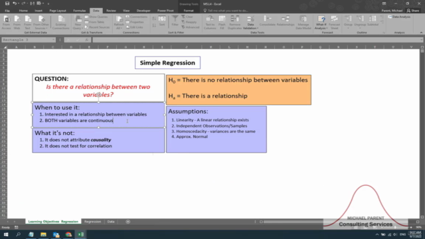Viewport: 425px width, 239px height.
Task: Expand the Ungroup dropdown
Action: pyautogui.click(x=360, y=27)
